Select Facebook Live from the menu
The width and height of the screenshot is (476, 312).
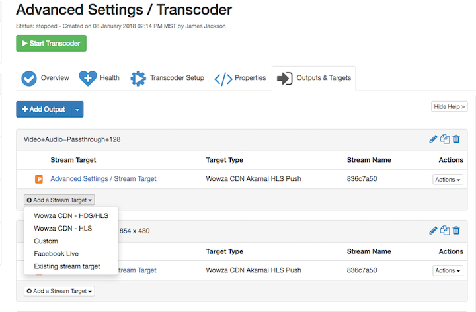[57, 254]
